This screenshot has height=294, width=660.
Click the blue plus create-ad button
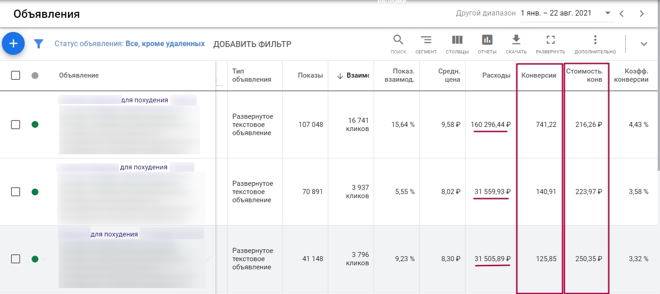pyautogui.click(x=13, y=44)
